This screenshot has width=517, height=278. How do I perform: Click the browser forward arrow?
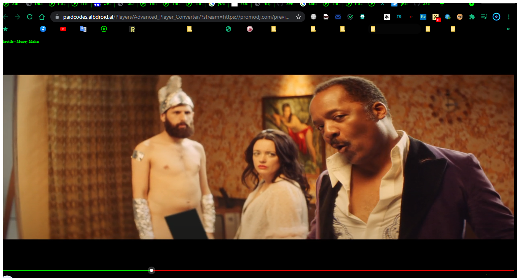[18, 17]
